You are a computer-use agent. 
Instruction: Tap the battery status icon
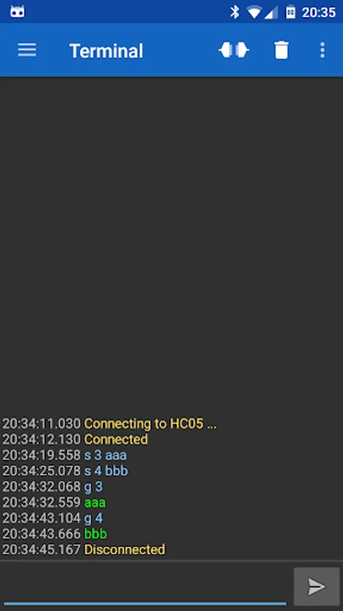tap(291, 12)
